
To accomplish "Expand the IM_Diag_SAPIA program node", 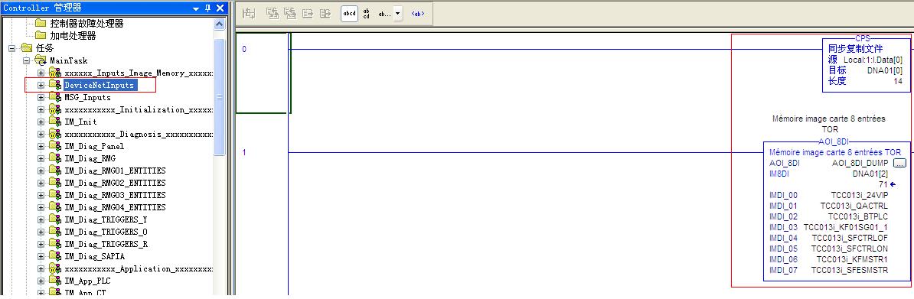I will coord(41,256).
